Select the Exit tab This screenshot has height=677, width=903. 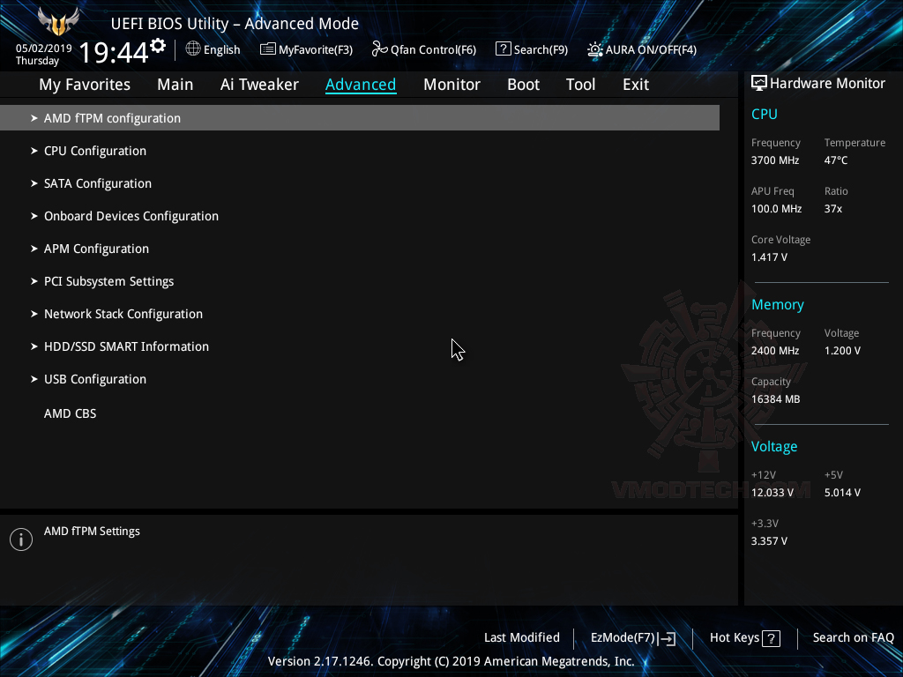636,85
